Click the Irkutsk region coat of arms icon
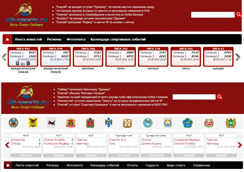Image resolution: width=244 pixels, height=172 pixels. (x=51, y=123)
